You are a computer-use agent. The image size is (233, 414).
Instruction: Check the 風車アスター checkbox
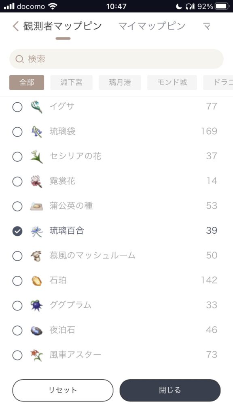17,355
